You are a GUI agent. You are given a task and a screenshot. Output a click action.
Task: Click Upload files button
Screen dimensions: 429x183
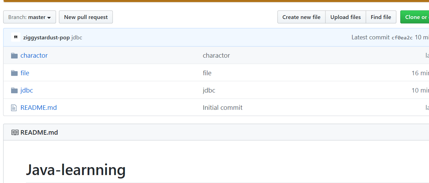coord(345,17)
